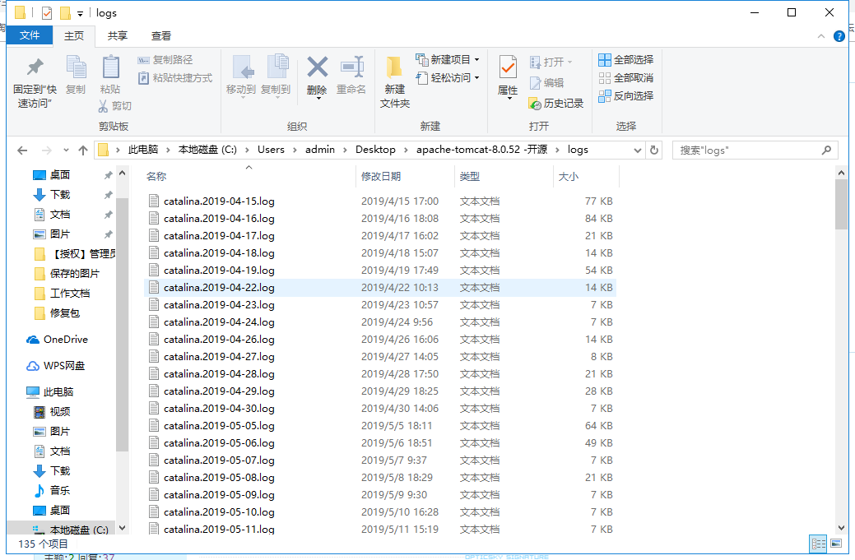Viewport: 855px width, 560px height.
Task: Click Paste shortcut (粘贴快捷方式)
Action: (x=175, y=78)
